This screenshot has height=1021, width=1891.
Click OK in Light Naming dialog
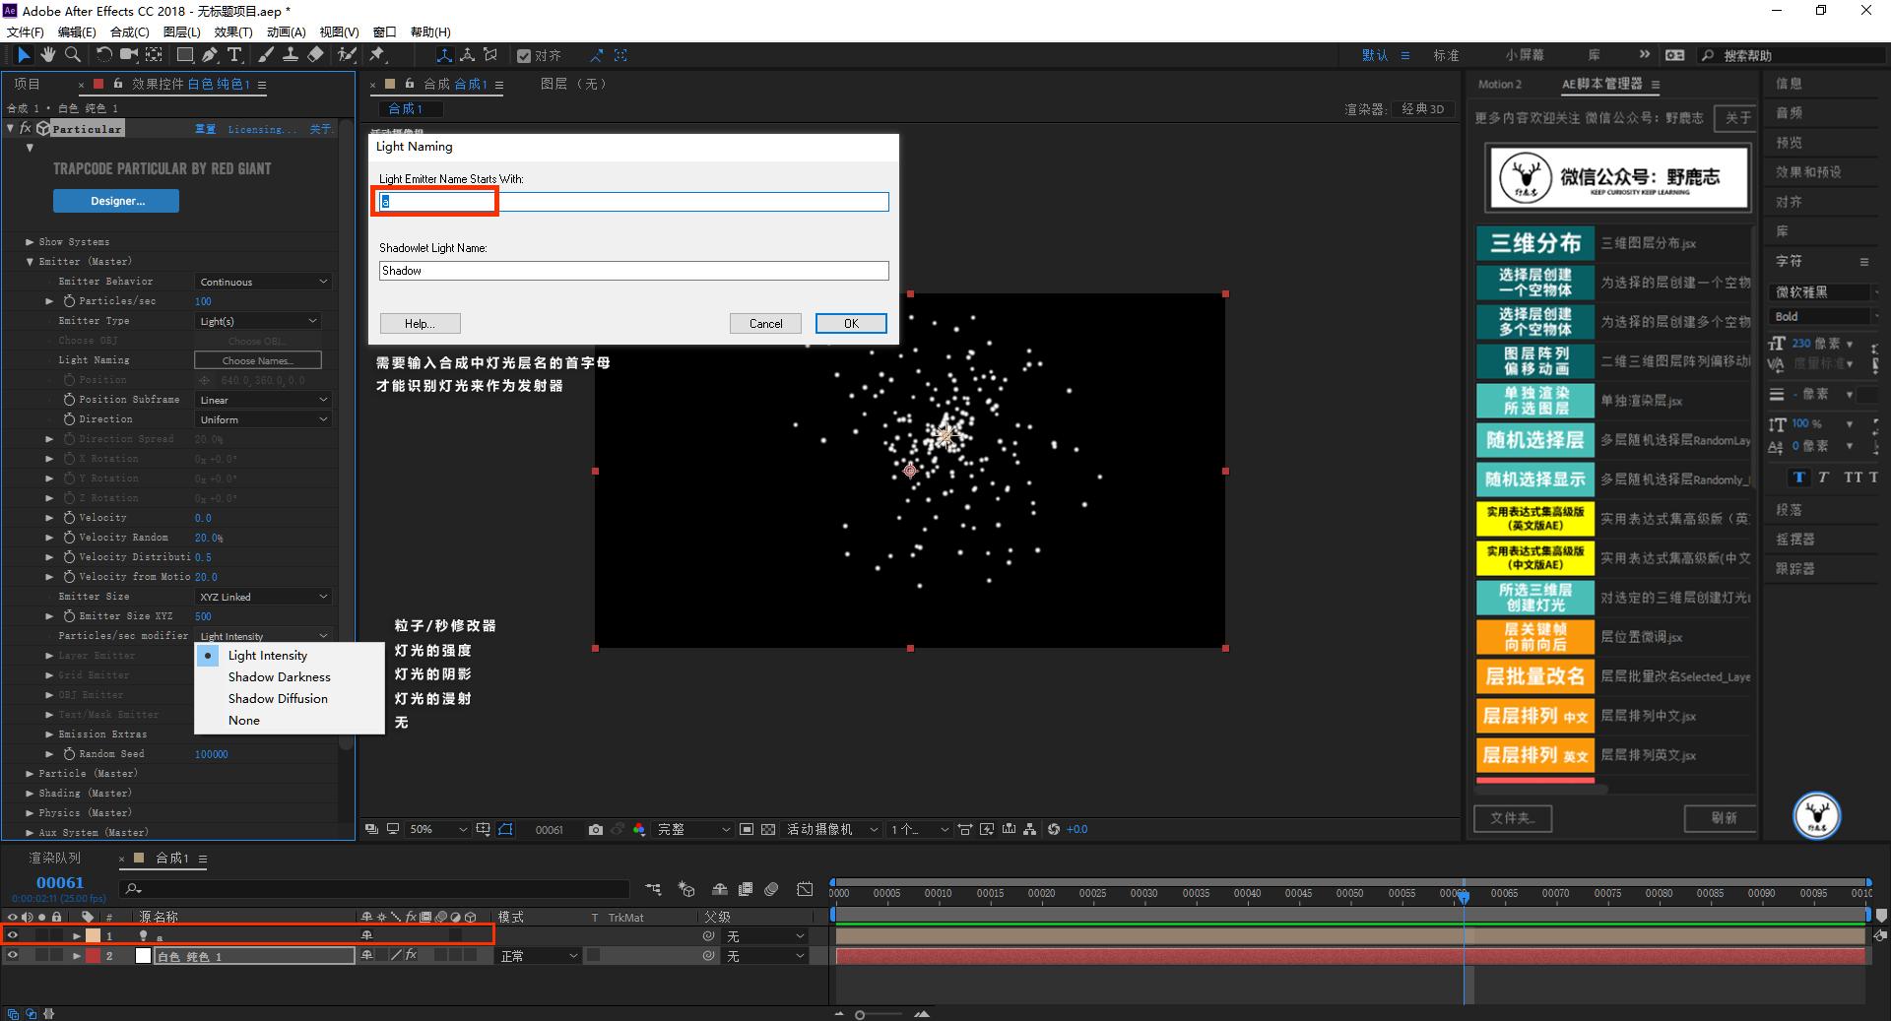click(851, 324)
